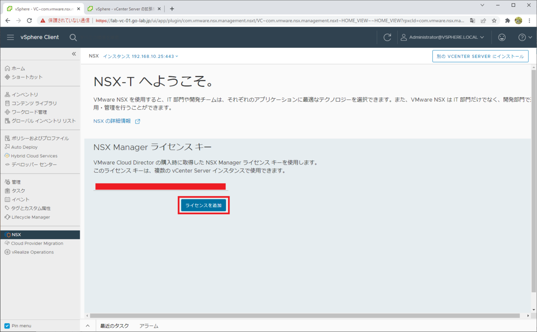
Task: Click the vSphere refresh icon
Action: click(x=388, y=37)
